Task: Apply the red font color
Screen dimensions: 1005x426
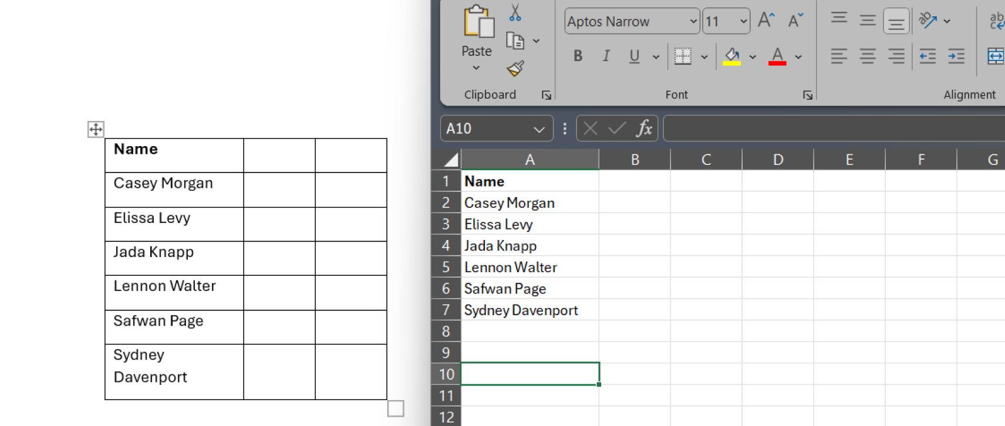Action: coord(777,56)
